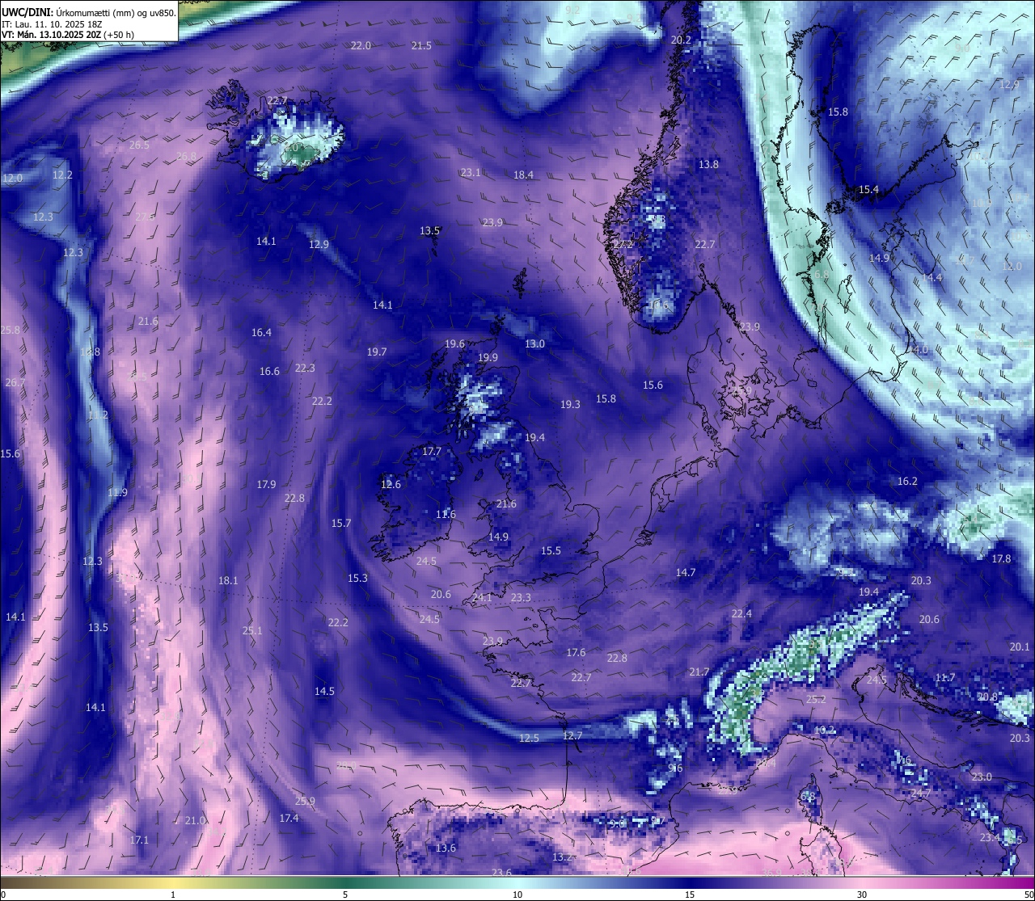The height and width of the screenshot is (901, 1035).
Task: Click the map value 15.7
Action: pyautogui.click(x=341, y=524)
